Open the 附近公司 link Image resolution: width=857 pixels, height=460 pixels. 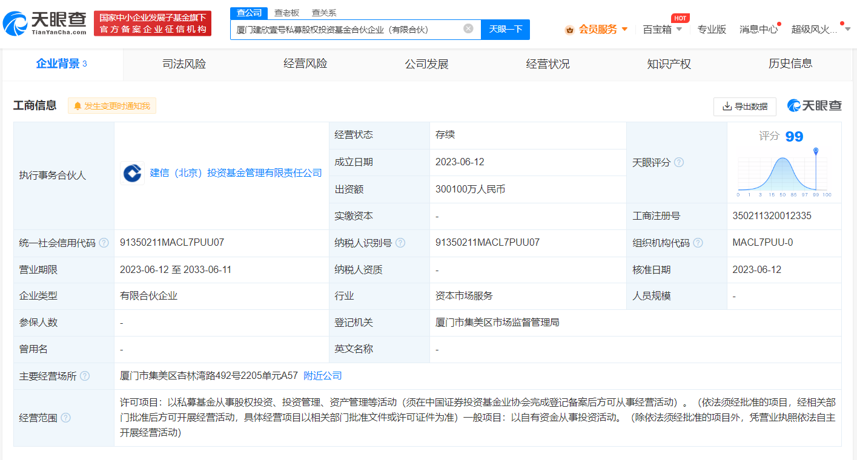[x=323, y=376]
